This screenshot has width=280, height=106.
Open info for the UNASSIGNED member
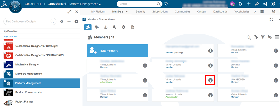(x=276, y=80)
